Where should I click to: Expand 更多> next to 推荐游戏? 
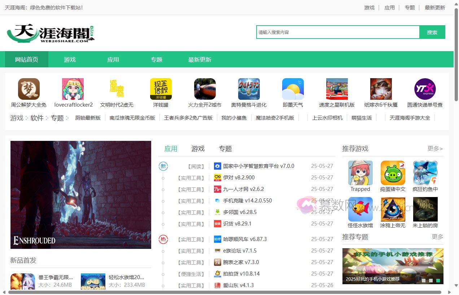coord(435,149)
